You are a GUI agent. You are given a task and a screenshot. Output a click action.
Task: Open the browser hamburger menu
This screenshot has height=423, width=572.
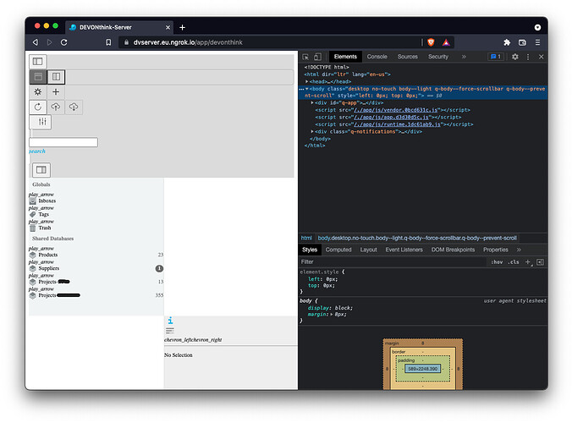[x=537, y=42]
